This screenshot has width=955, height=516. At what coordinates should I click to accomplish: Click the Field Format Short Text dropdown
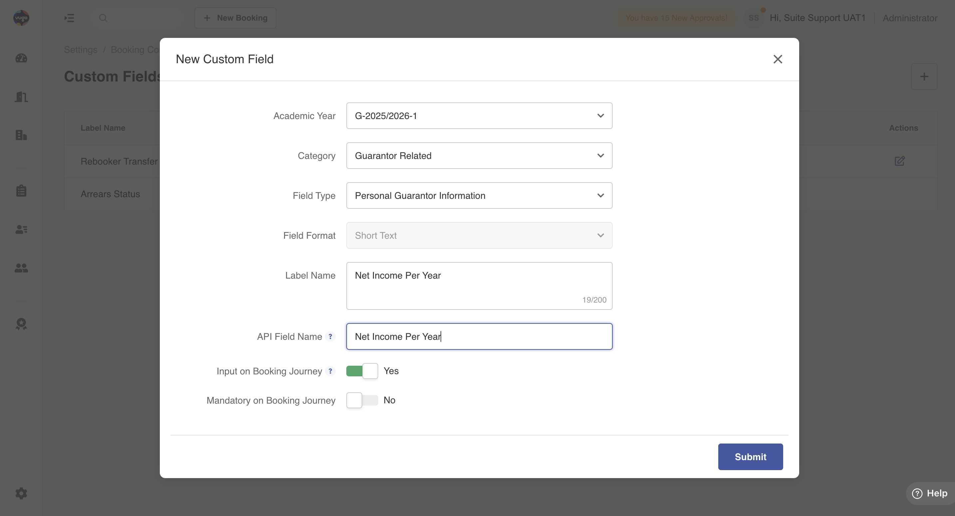click(x=479, y=235)
